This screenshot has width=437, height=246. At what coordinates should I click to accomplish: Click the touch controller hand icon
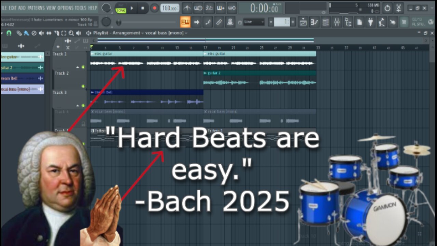coord(393,22)
